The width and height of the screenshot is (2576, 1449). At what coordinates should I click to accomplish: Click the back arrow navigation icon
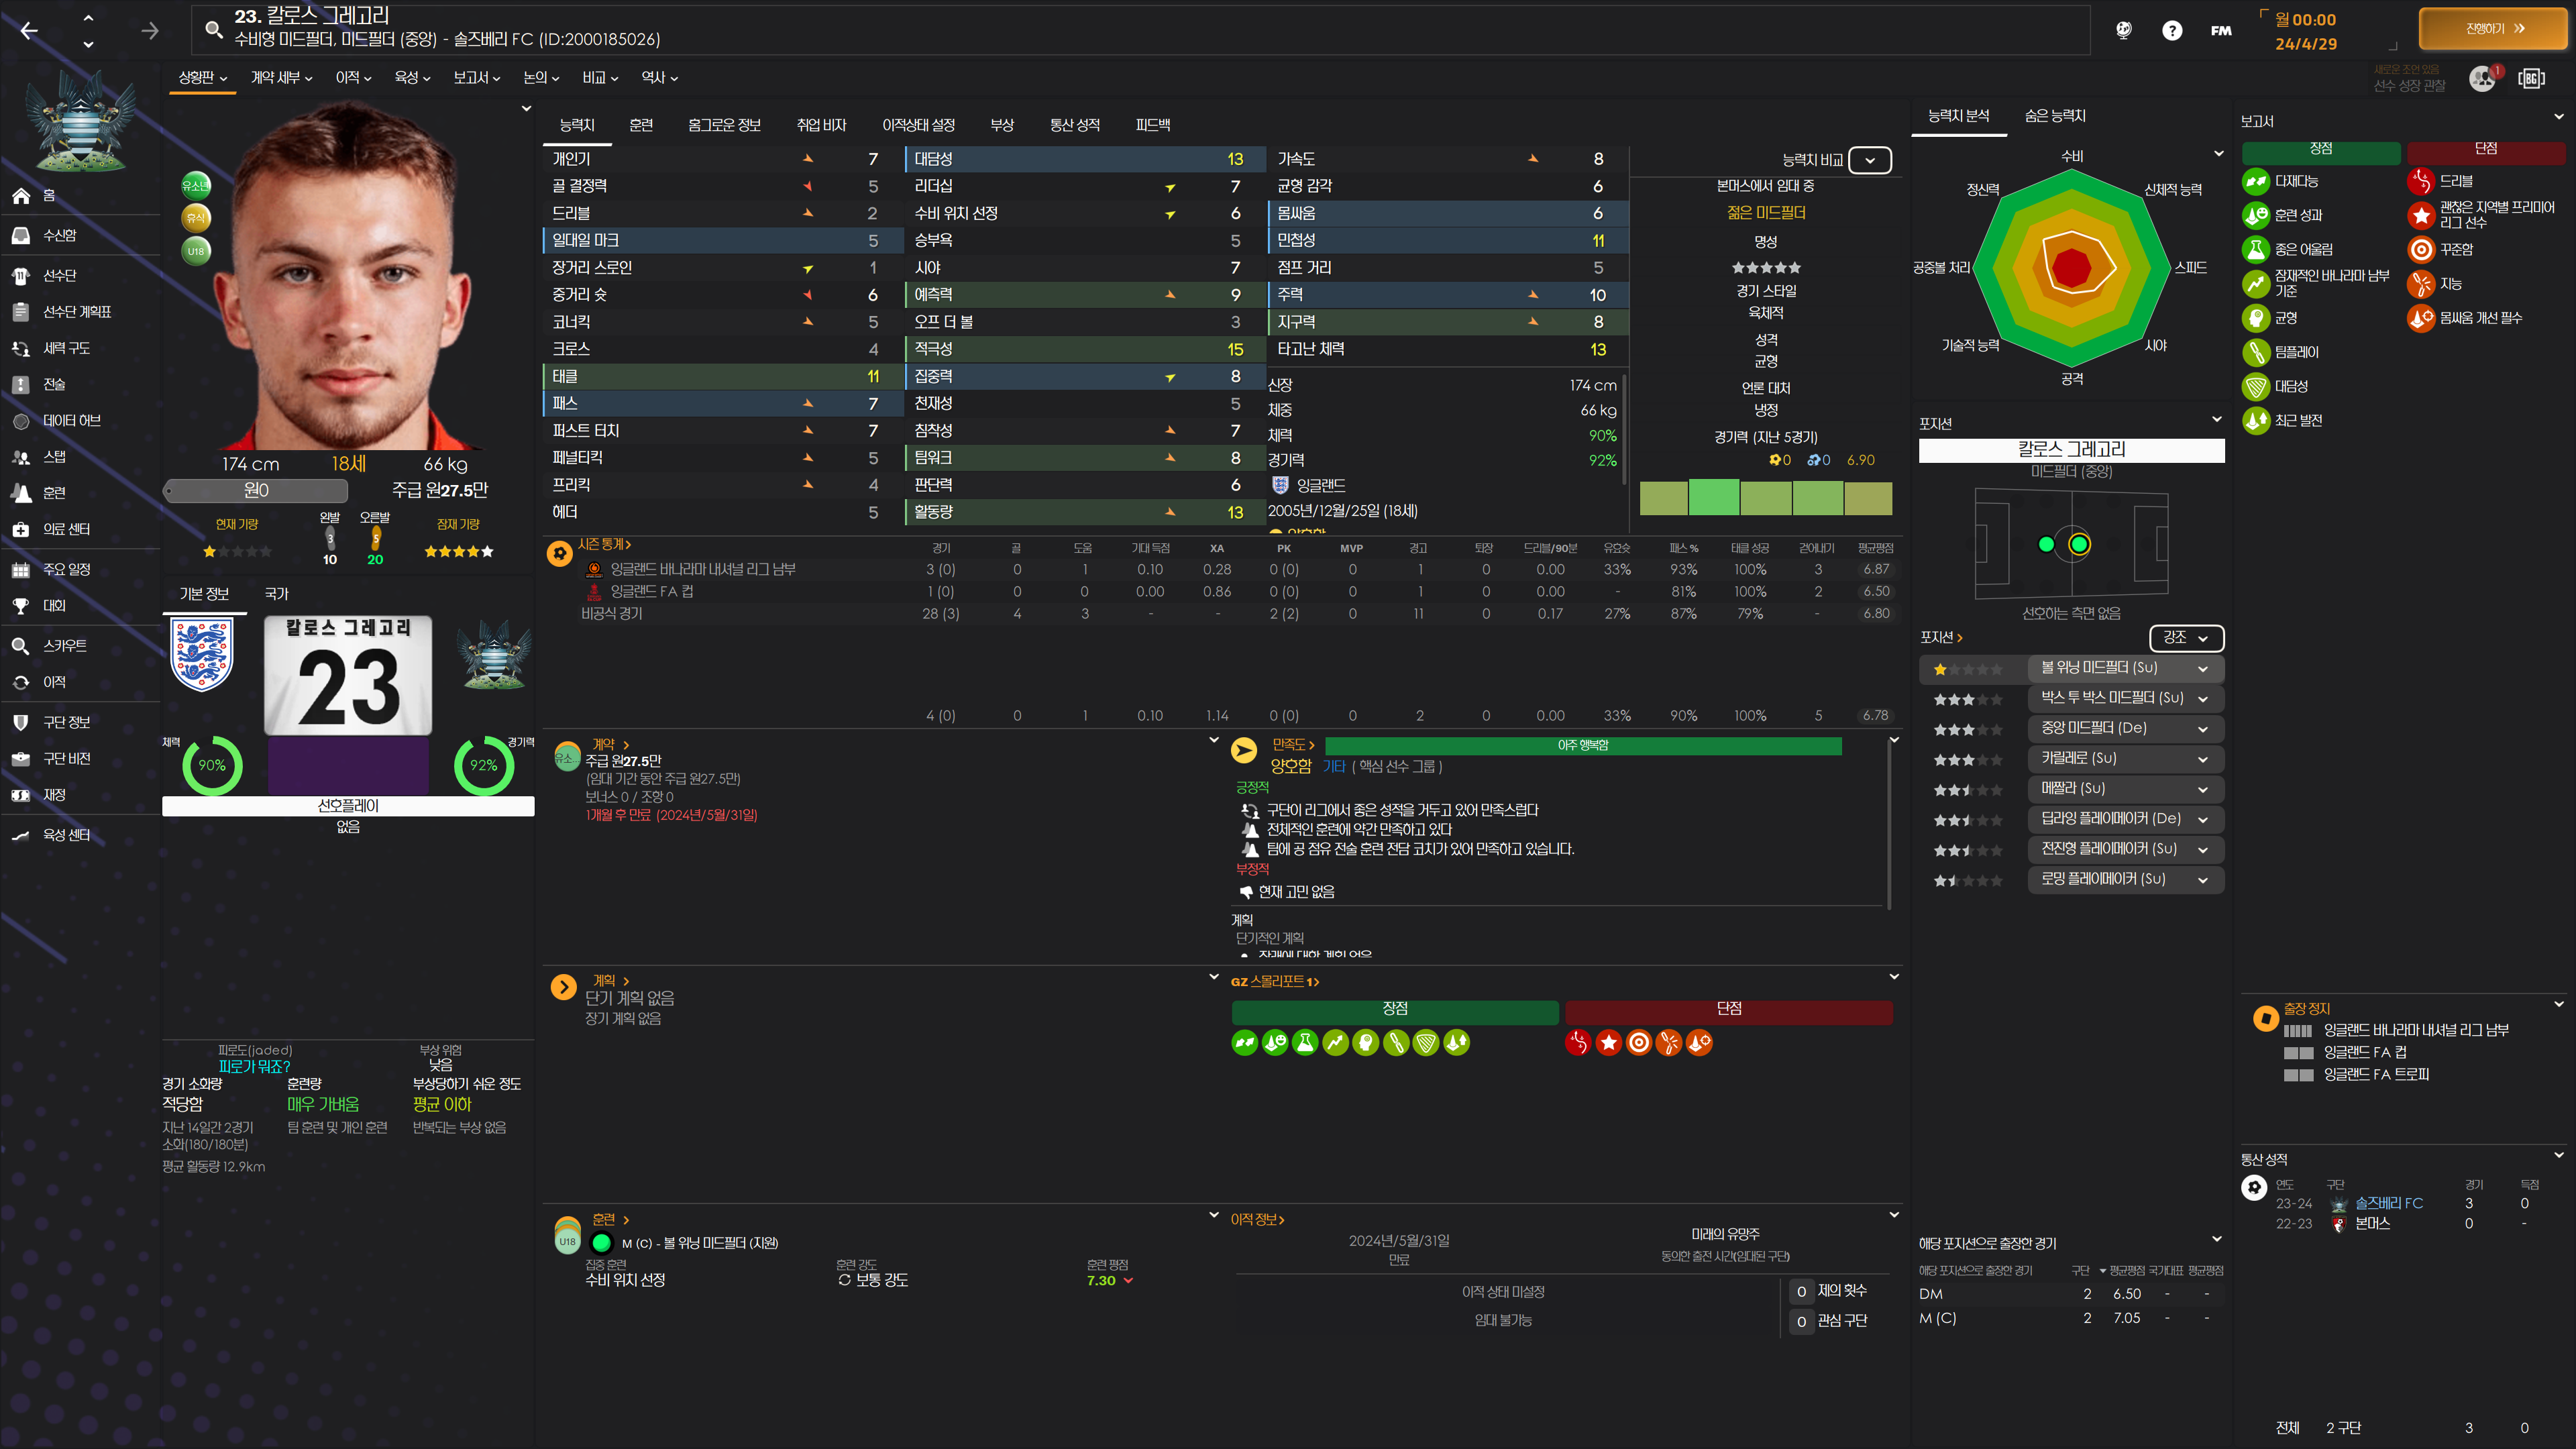[x=29, y=31]
